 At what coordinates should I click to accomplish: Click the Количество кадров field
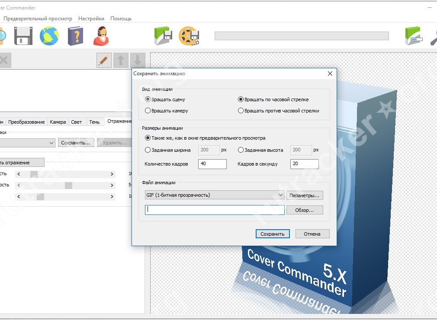coord(212,164)
